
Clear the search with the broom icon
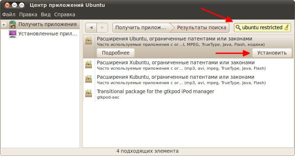point(286,28)
